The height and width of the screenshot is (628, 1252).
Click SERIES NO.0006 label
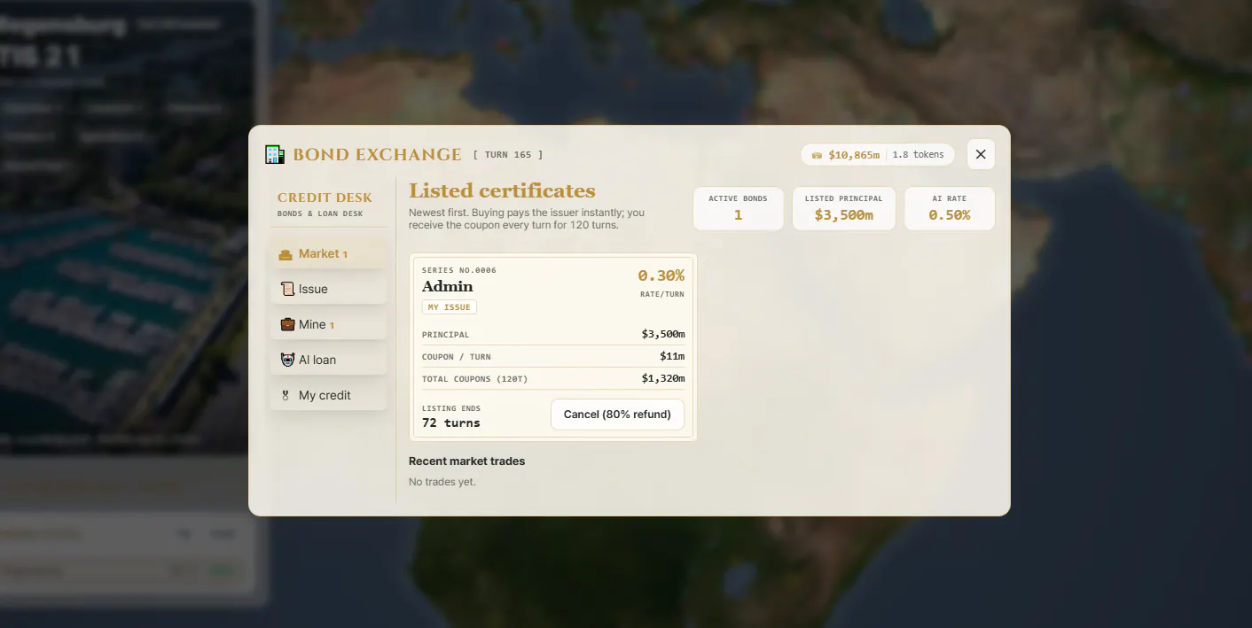pos(459,270)
